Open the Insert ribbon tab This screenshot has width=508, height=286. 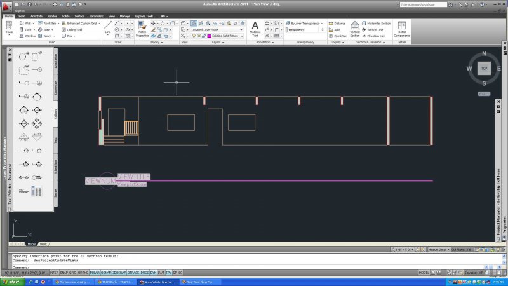click(x=22, y=16)
